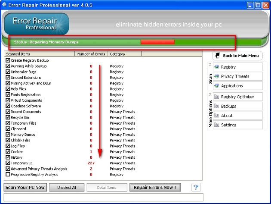The image size is (271, 204).
Task: Sort by Number of Errors column header
Action: pyautogui.click(x=91, y=54)
